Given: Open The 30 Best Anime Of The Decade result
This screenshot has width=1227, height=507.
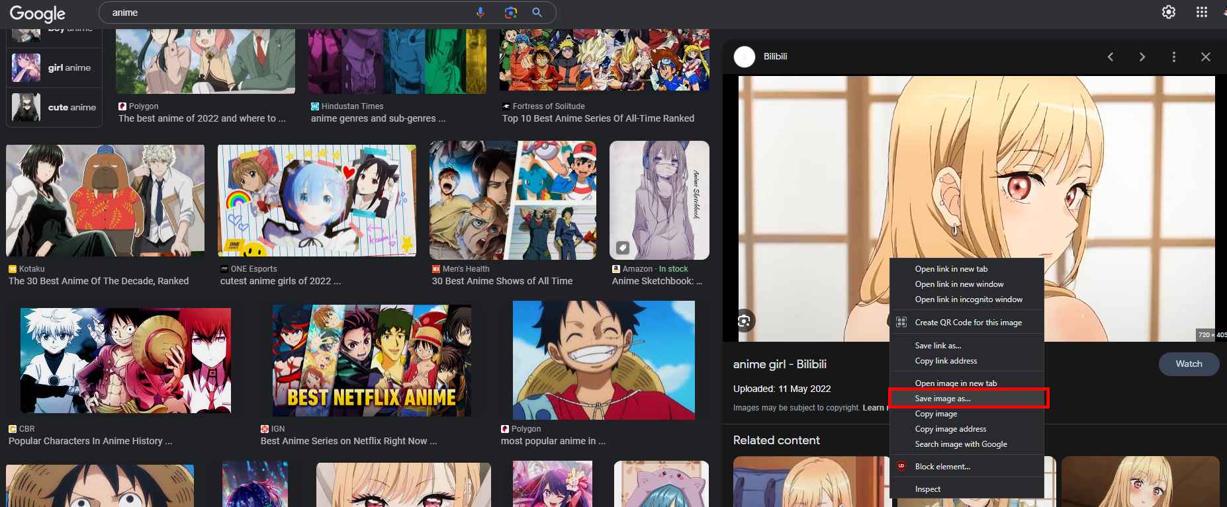Looking at the screenshot, I should pos(99,281).
